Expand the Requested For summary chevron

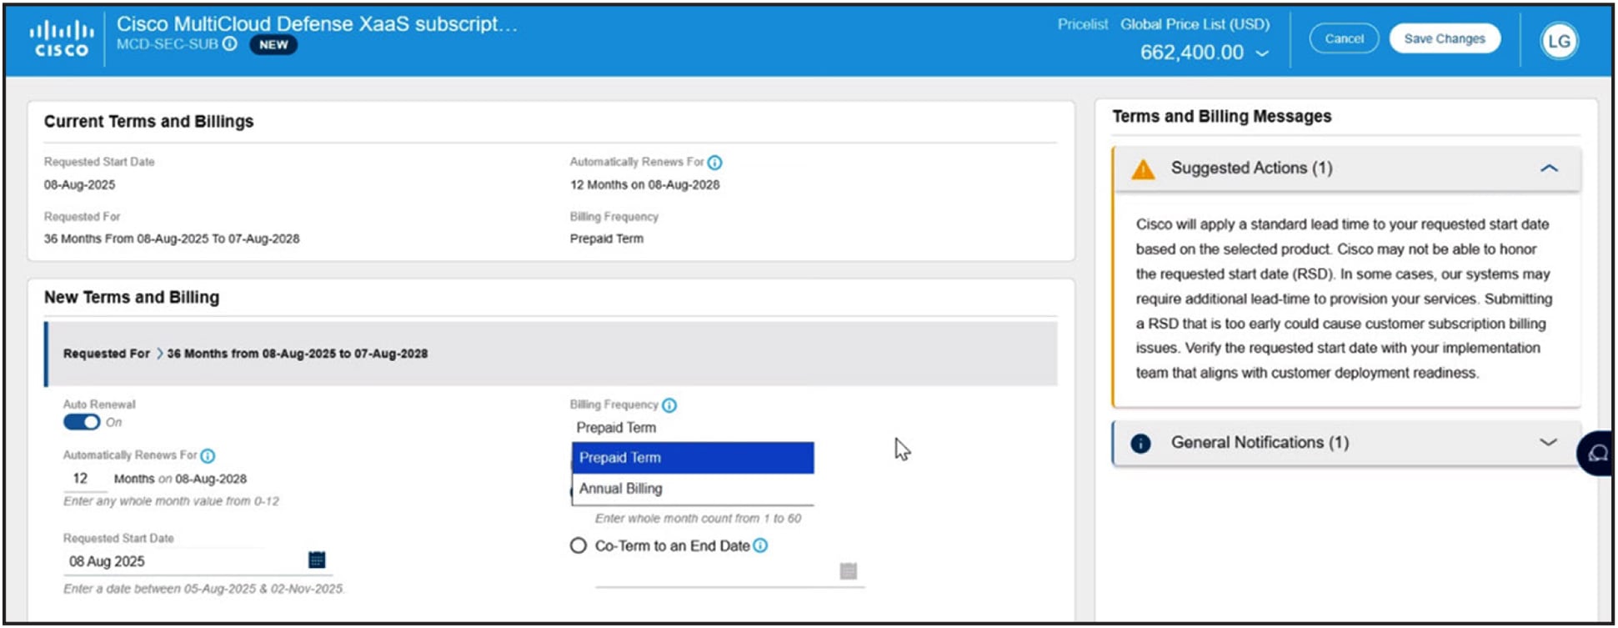tap(159, 354)
